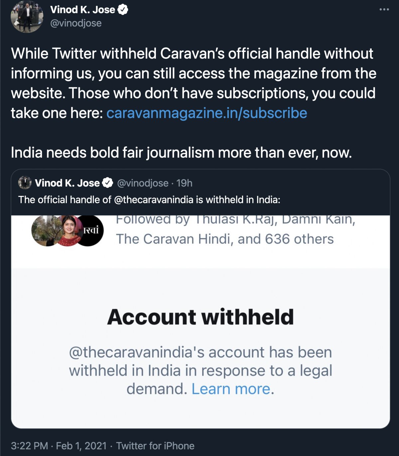Click the leftmost follower avatar showing trees
Viewport: 399px width, 456px height.
coord(45,230)
